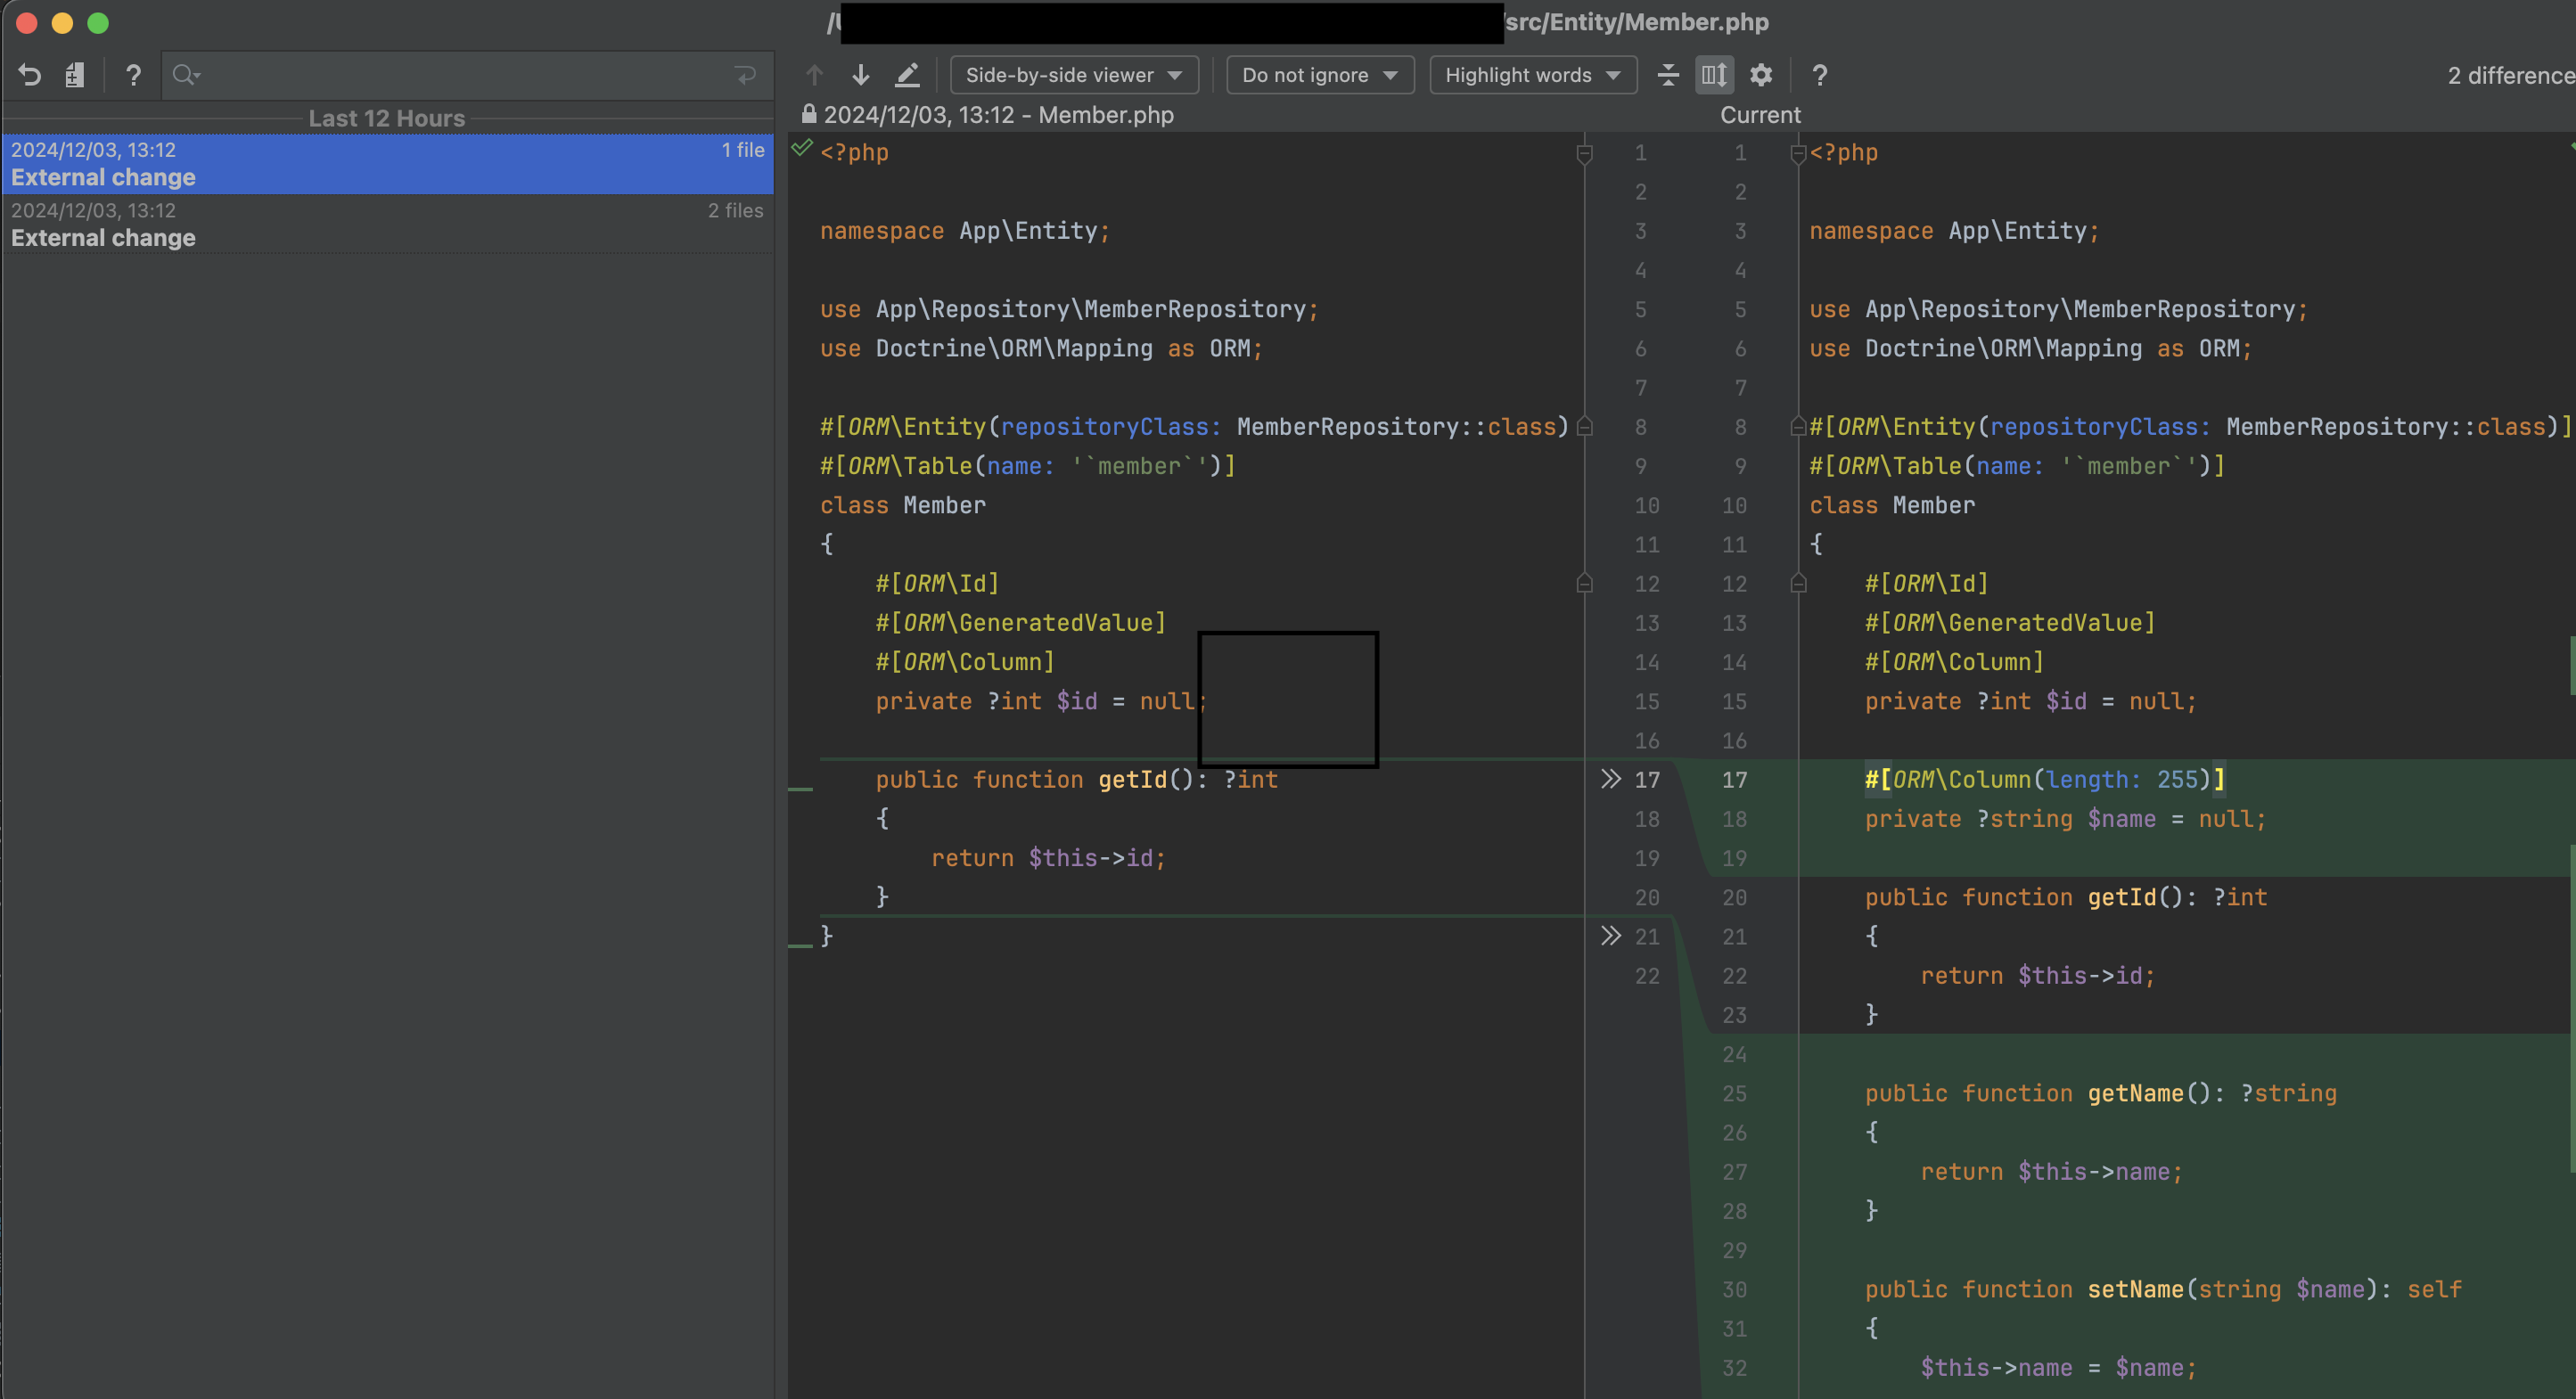
Task: Click the Create Patch icon
Action: click(75, 75)
